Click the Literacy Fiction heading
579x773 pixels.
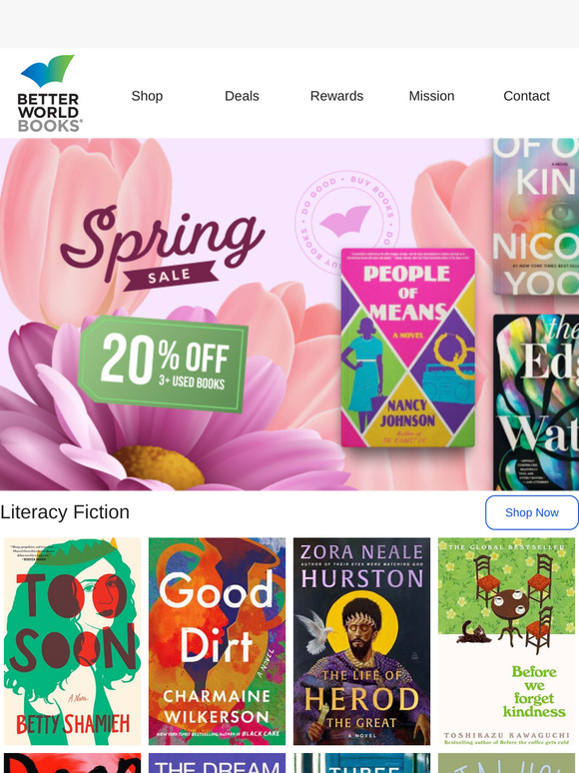point(65,512)
